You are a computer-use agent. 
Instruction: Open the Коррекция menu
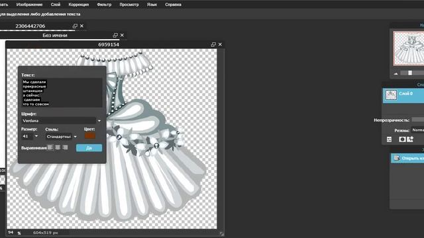pyautogui.click(x=79, y=5)
